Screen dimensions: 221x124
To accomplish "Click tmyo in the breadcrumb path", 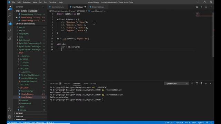I will (73, 11).
